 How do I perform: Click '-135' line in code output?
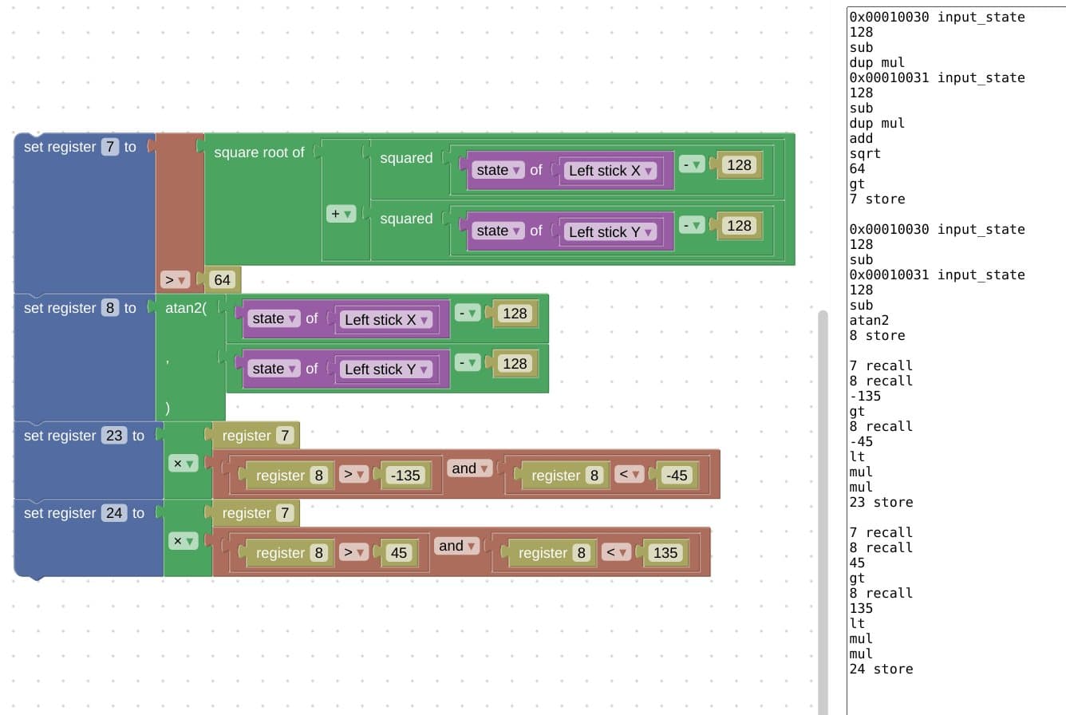(x=866, y=396)
